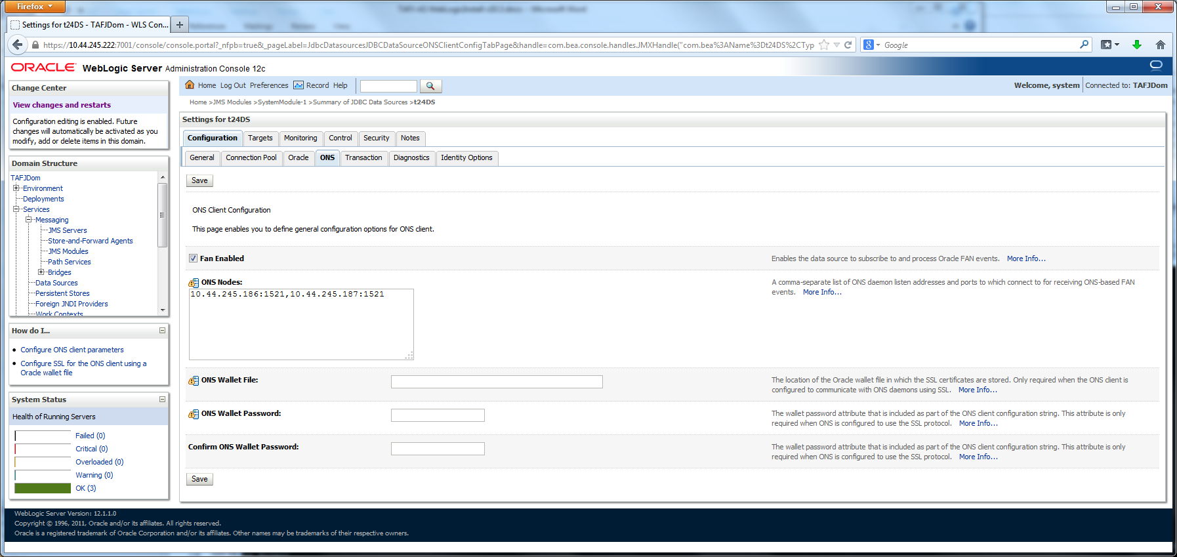Viewport: 1177px width, 557px height.
Task: Collapse the System Status panel
Action: [x=162, y=399]
